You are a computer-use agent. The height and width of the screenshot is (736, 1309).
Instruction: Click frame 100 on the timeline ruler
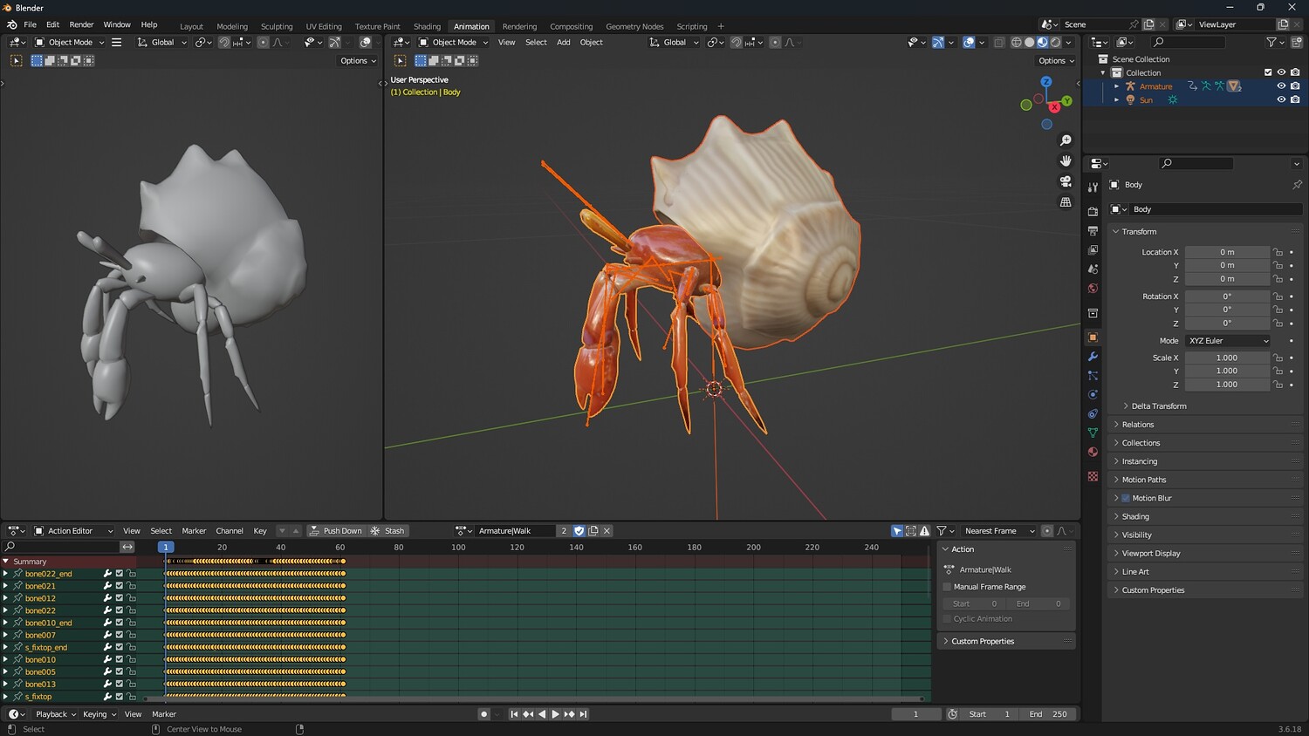(x=458, y=548)
